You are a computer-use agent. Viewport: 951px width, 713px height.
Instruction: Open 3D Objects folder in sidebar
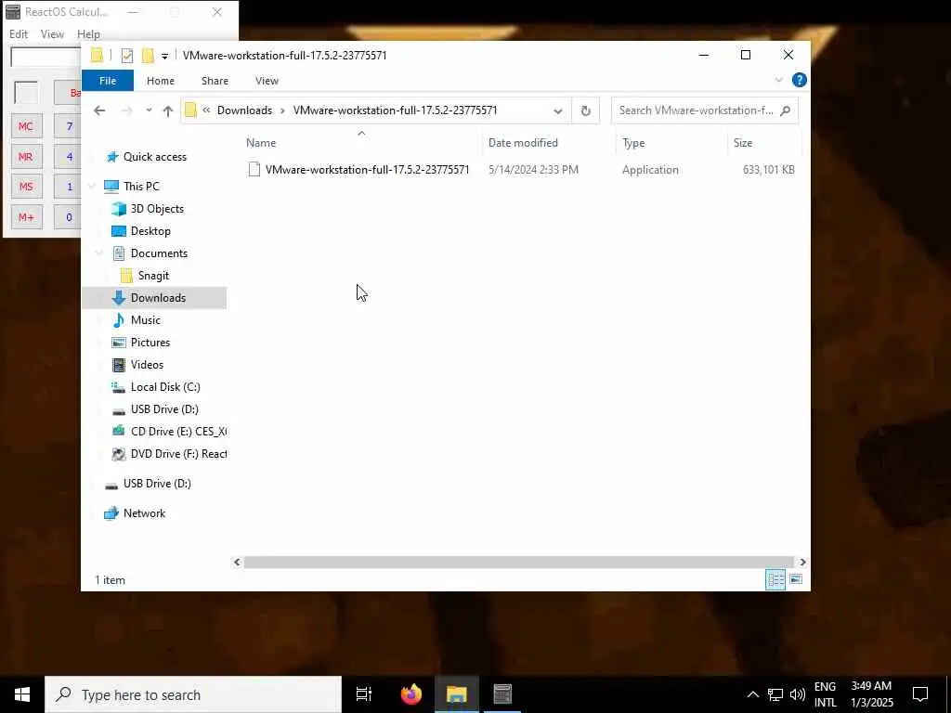pos(157,209)
